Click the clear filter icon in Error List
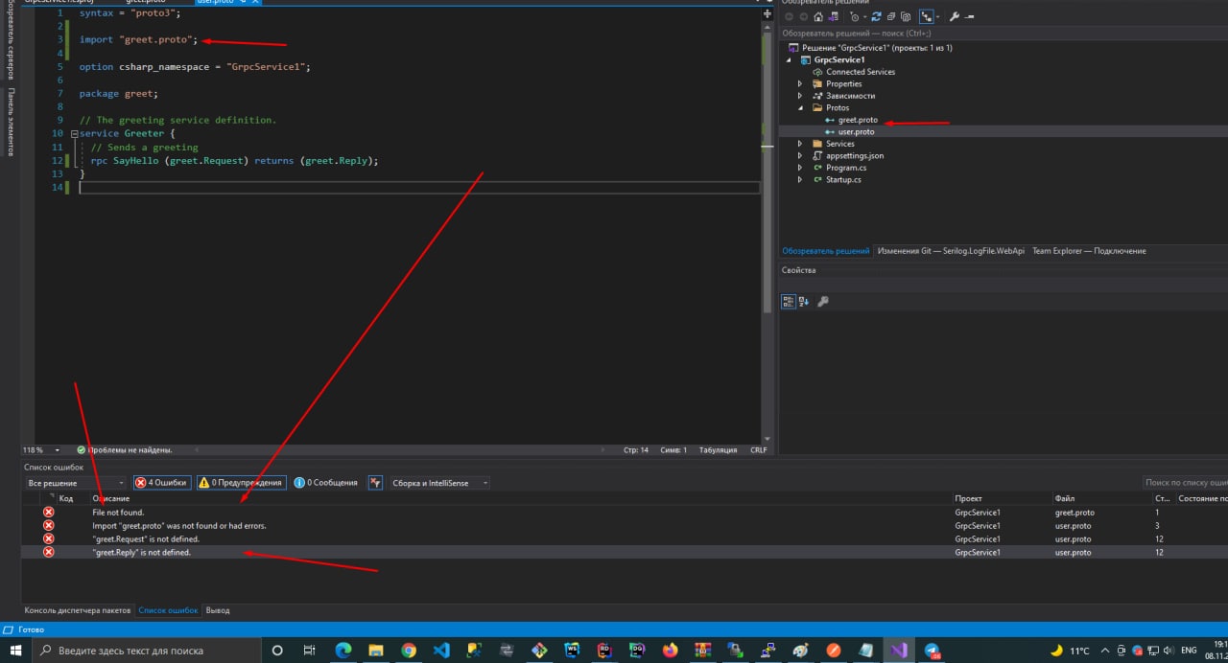1228x663 pixels. [375, 483]
